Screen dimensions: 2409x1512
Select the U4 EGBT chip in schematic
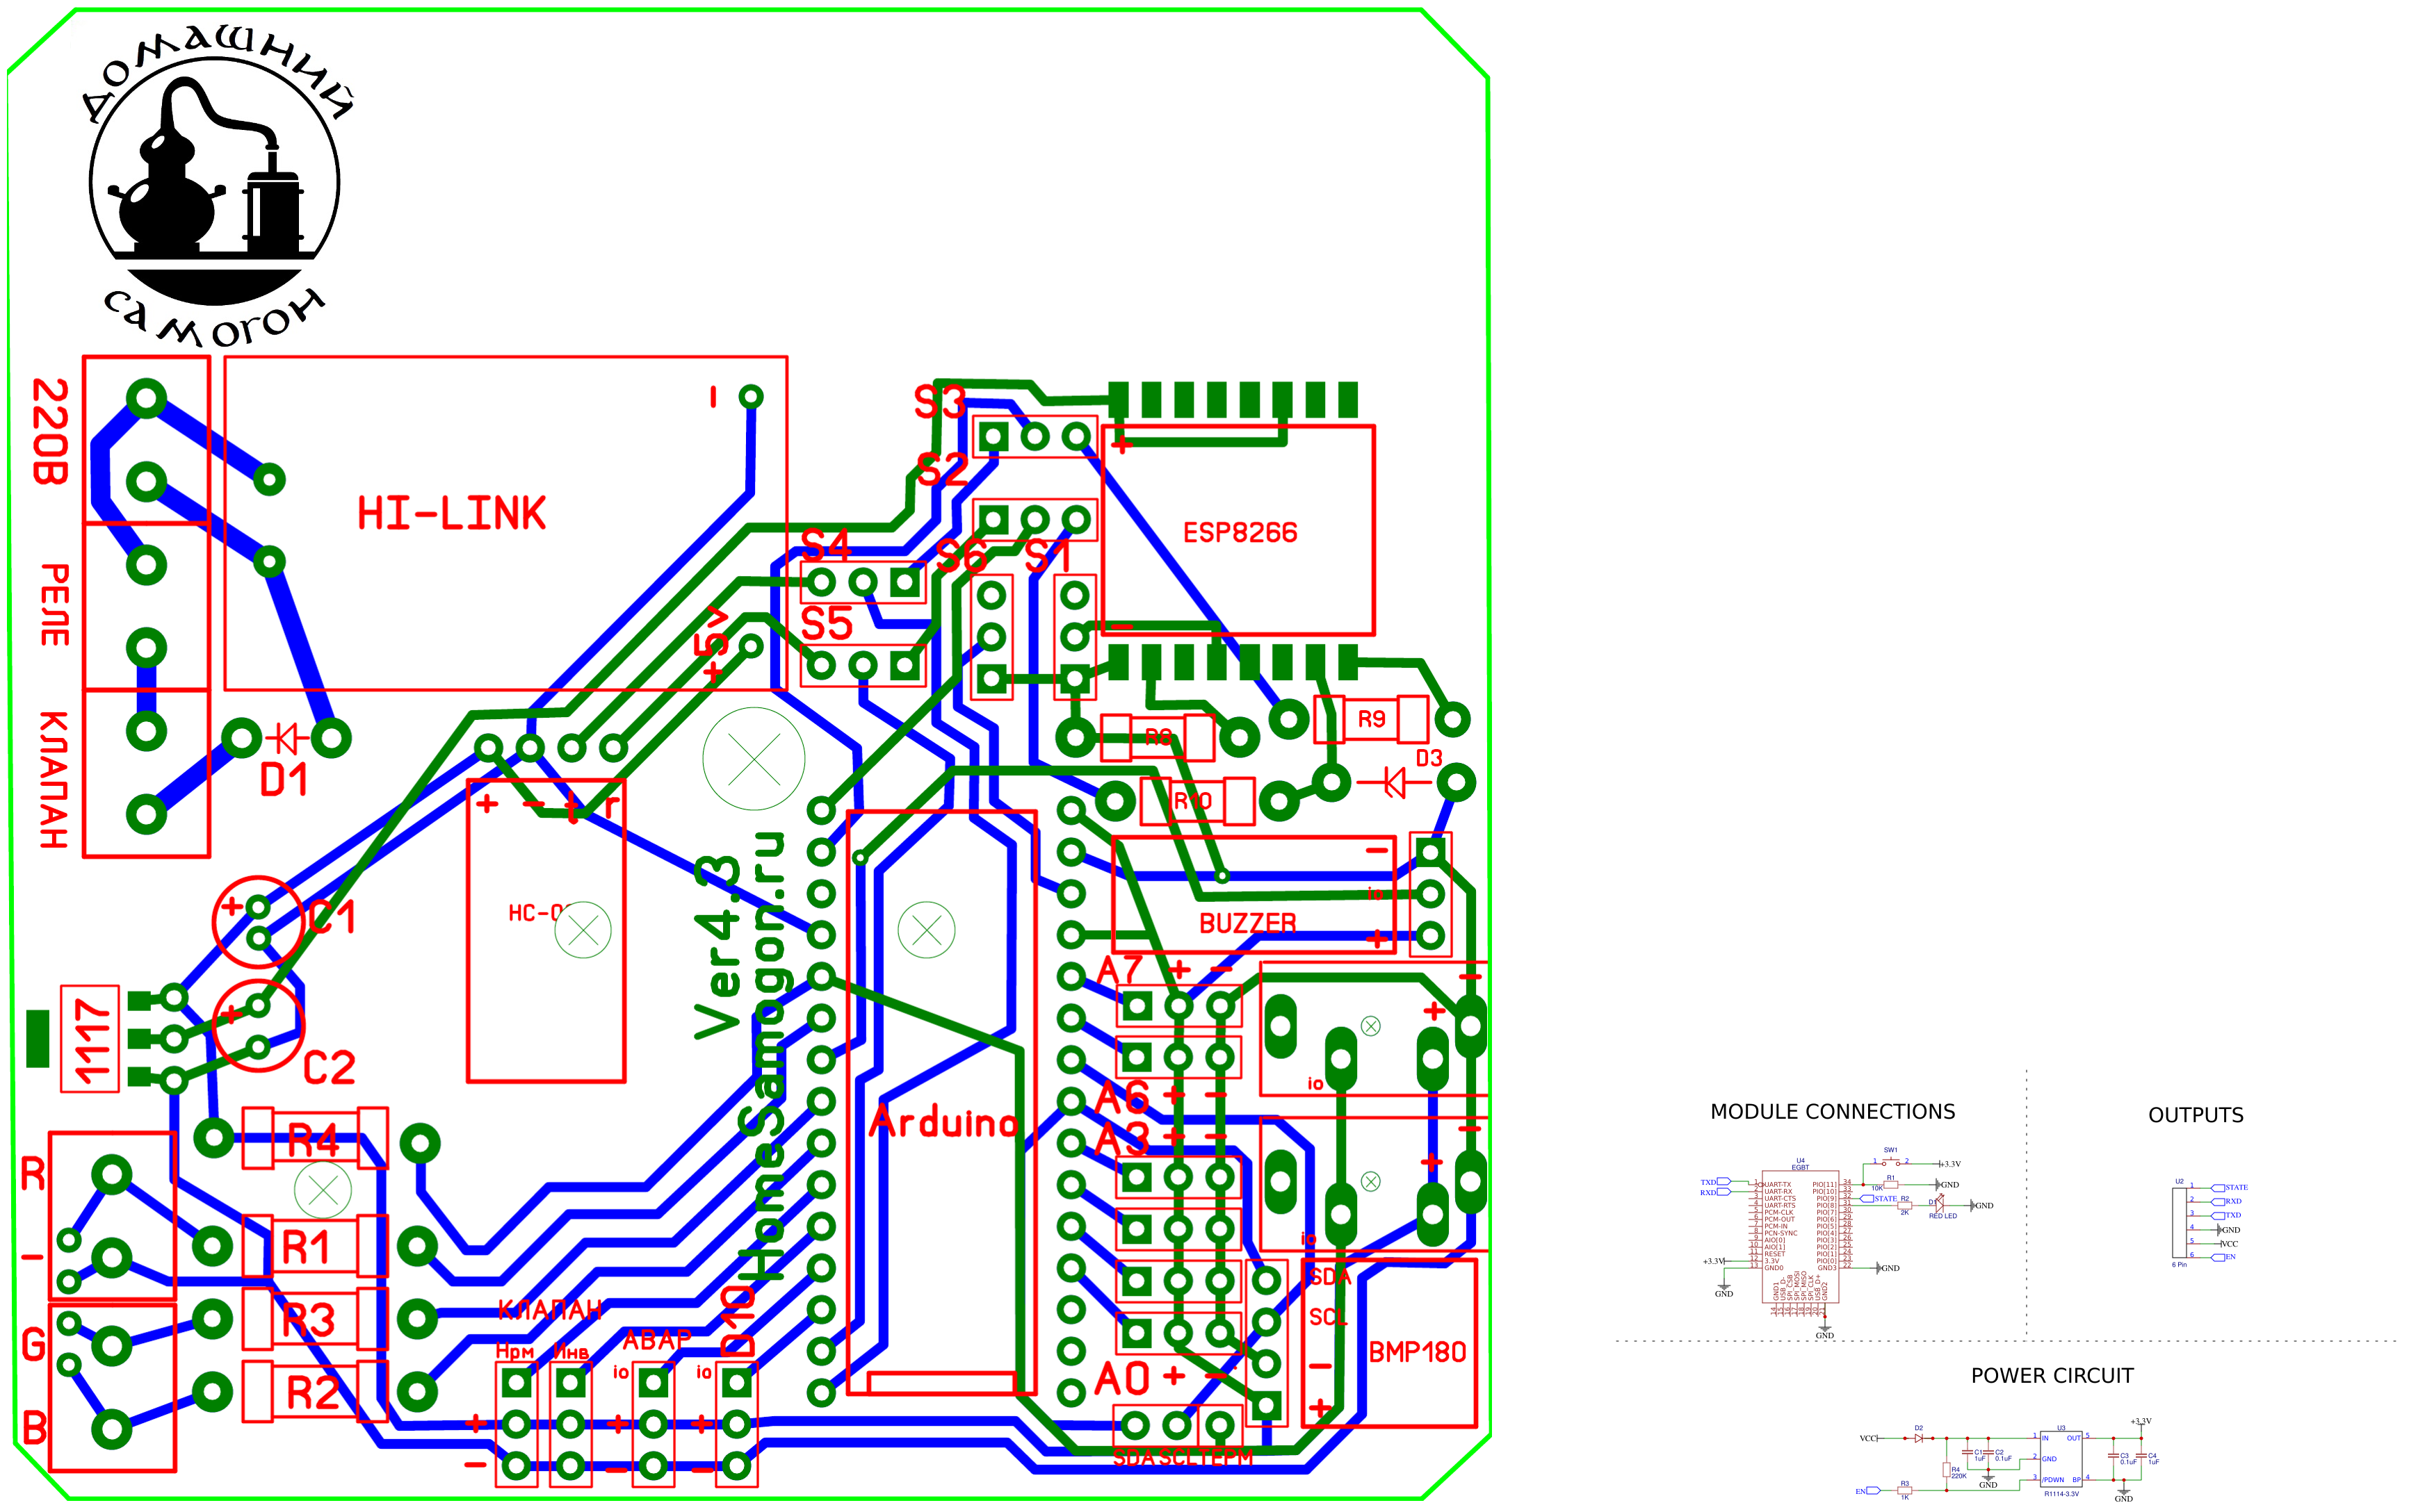[1800, 1237]
